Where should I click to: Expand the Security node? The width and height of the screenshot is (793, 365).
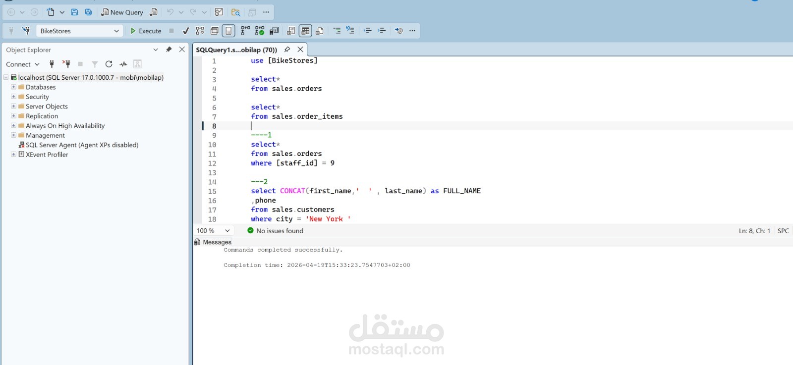pos(13,97)
